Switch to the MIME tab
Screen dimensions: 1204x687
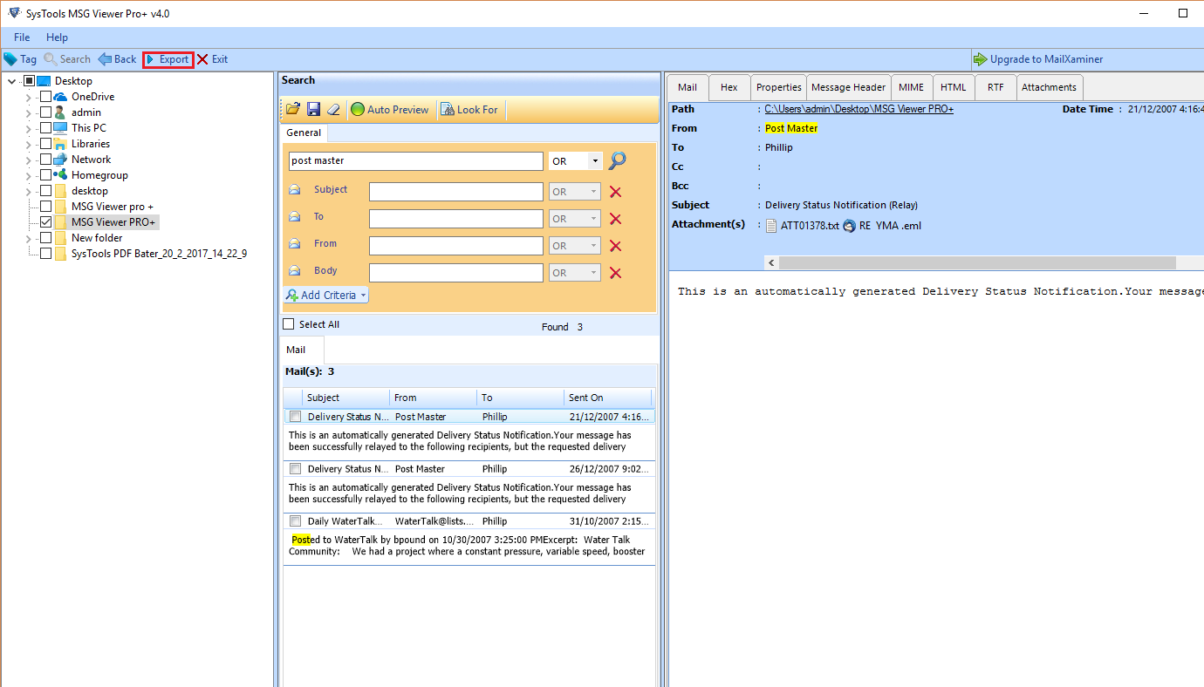(x=911, y=87)
